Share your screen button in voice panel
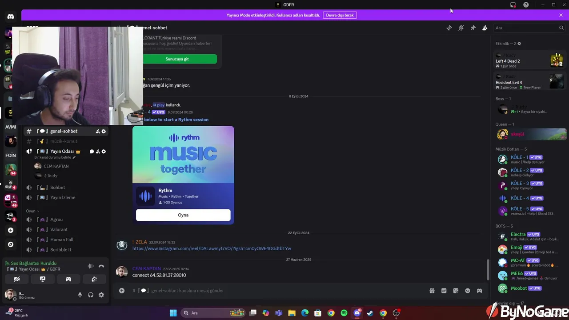The image size is (569, 320). click(43, 279)
